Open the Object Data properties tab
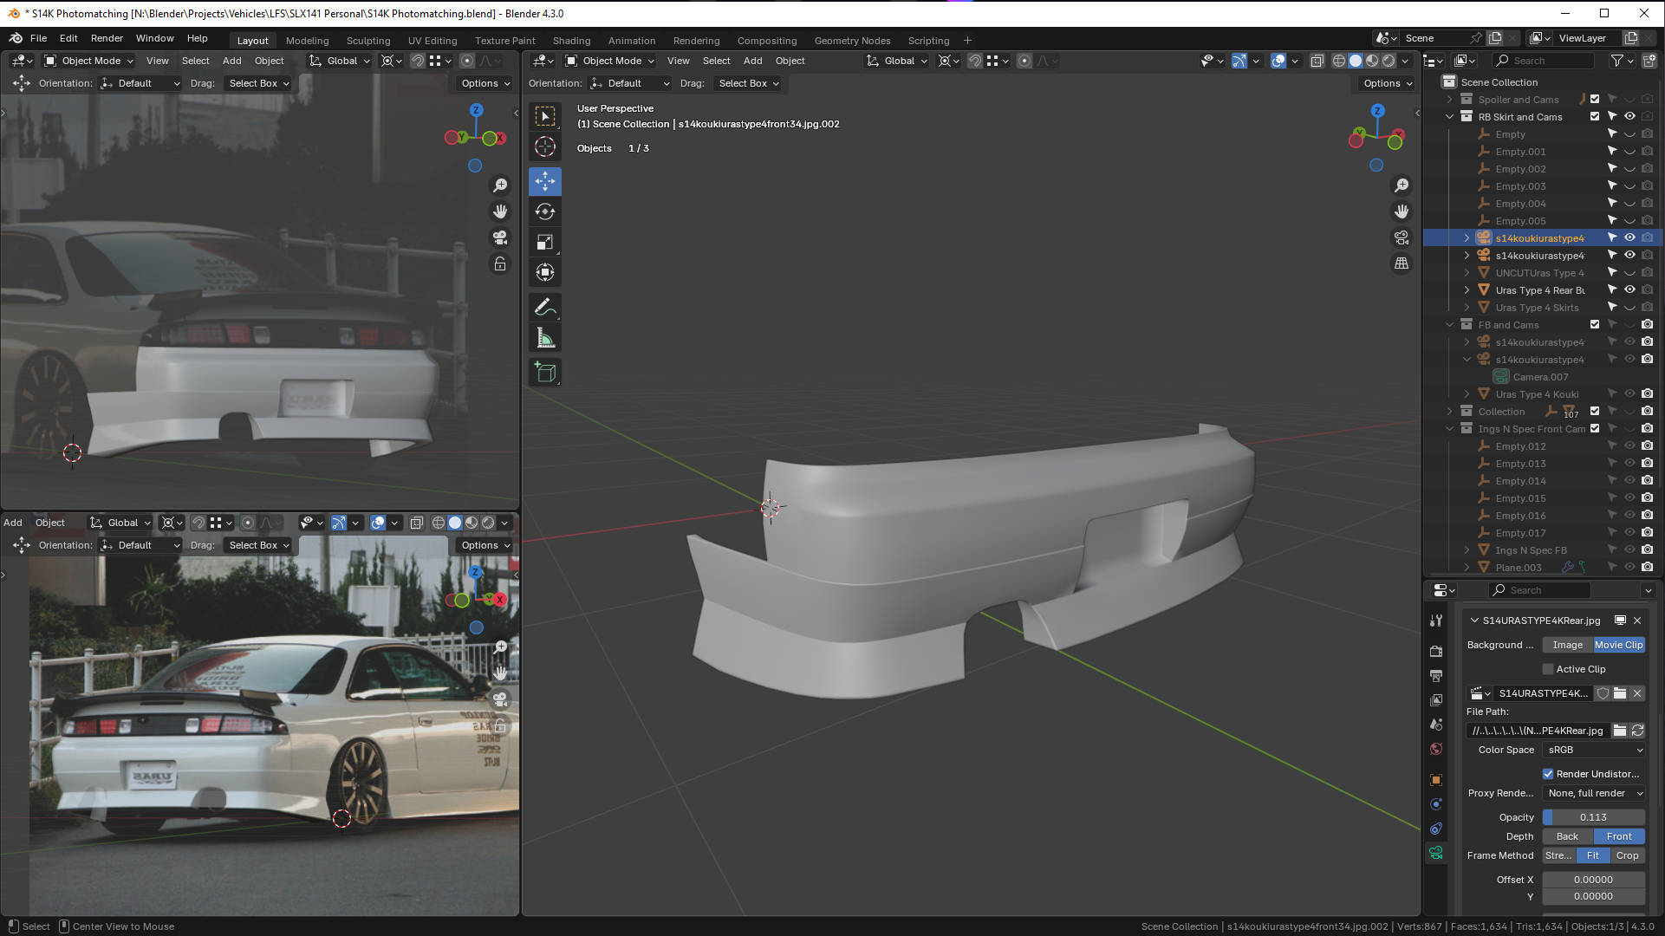Image resolution: width=1665 pixels, height=936 pixels. 1436,853
